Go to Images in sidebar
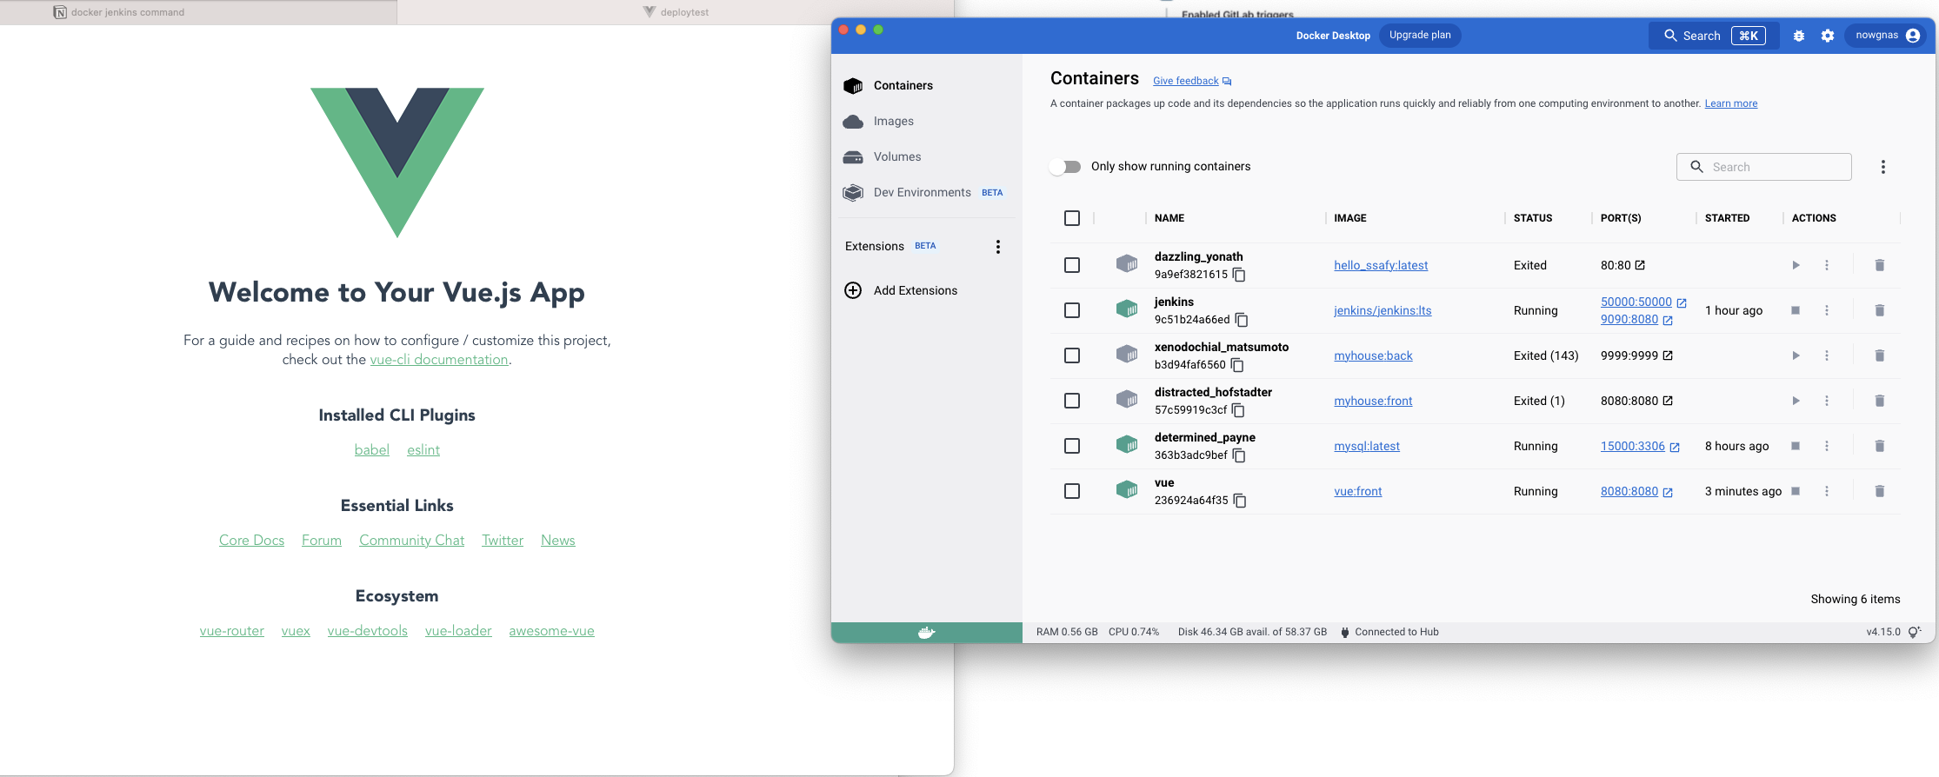 click(893, 122)
